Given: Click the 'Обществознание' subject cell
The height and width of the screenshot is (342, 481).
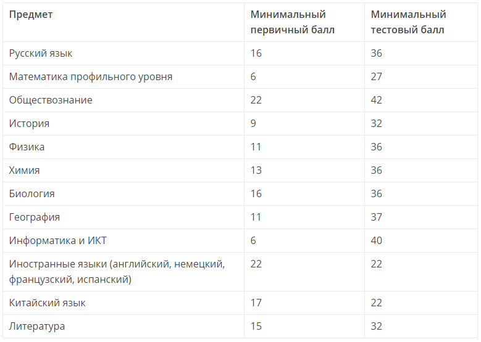Looking at the screenshot, I should point(51,100).
